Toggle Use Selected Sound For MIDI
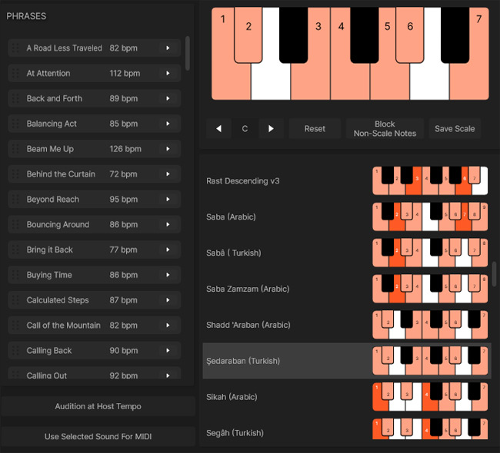This screenshot has height=453, width=500. click(98, 436)
